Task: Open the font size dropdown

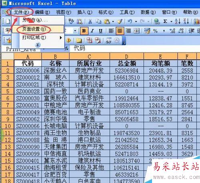Action: click(x=75, y=31)
